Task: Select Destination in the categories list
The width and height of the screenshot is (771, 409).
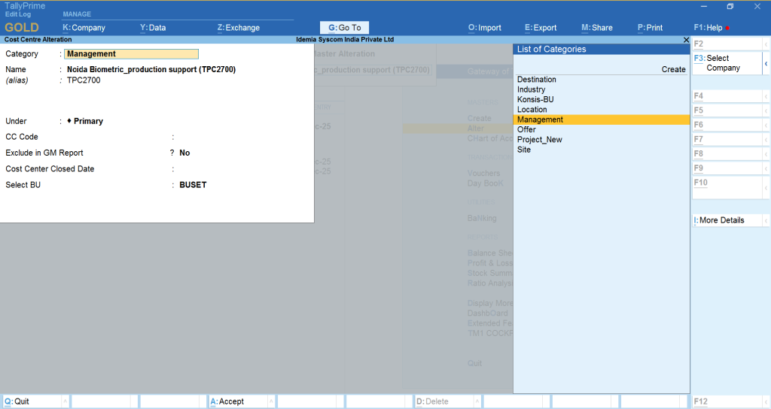Action: click(x=537, y=80)
